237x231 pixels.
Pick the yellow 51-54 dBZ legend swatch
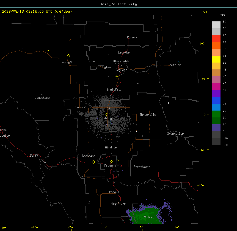(216, 59)
